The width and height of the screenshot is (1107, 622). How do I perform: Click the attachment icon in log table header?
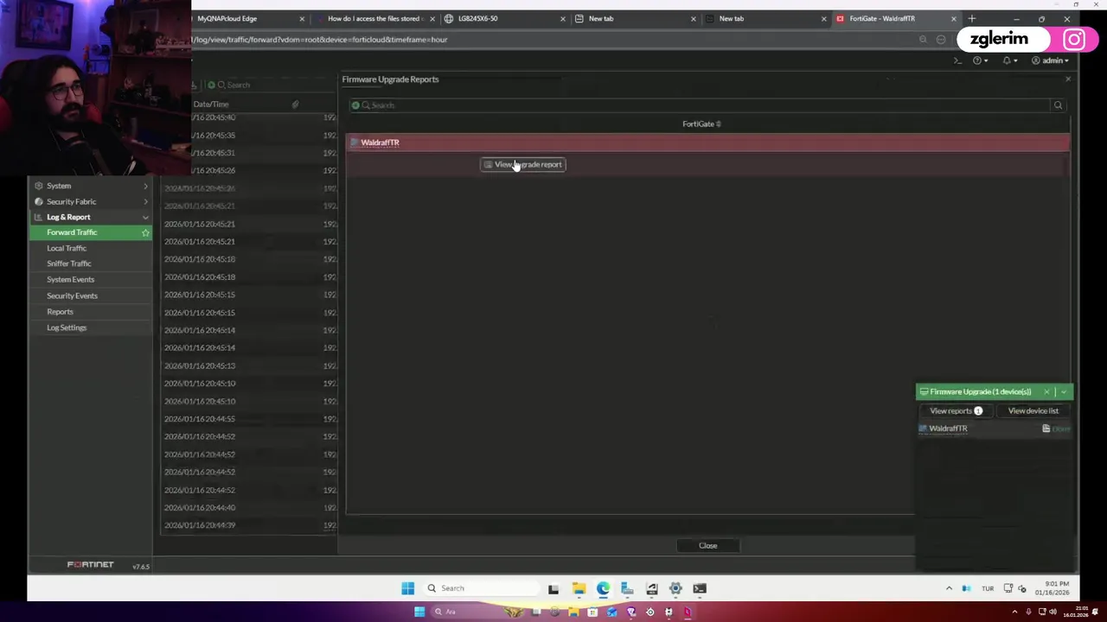pyautogui.click(x=295, y=105)
